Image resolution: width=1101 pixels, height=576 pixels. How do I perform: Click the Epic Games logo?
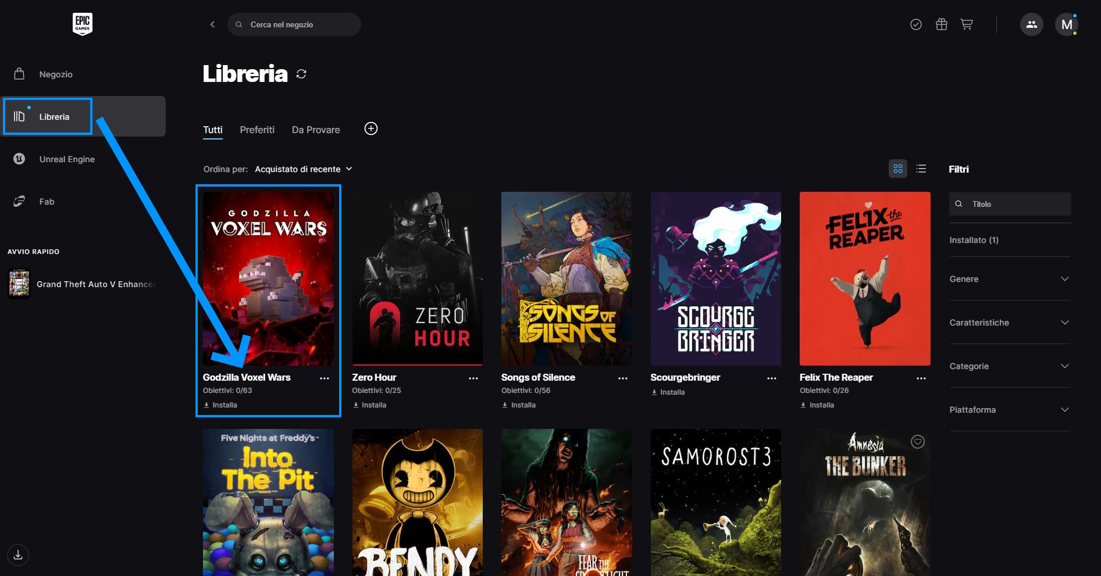(x=82, y=24)
